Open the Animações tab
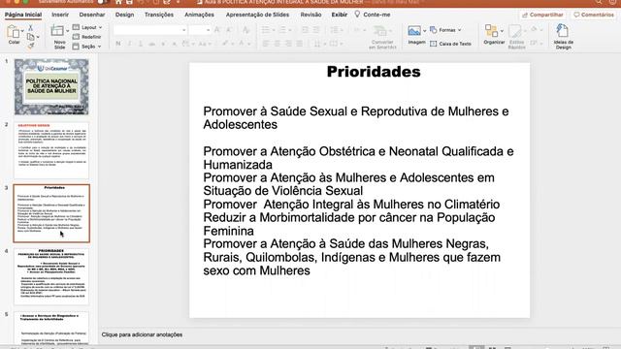 coord(199,15)
